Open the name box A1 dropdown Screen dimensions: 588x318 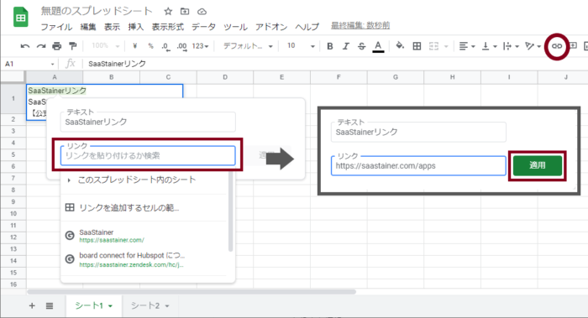click(x=52, y=64)
